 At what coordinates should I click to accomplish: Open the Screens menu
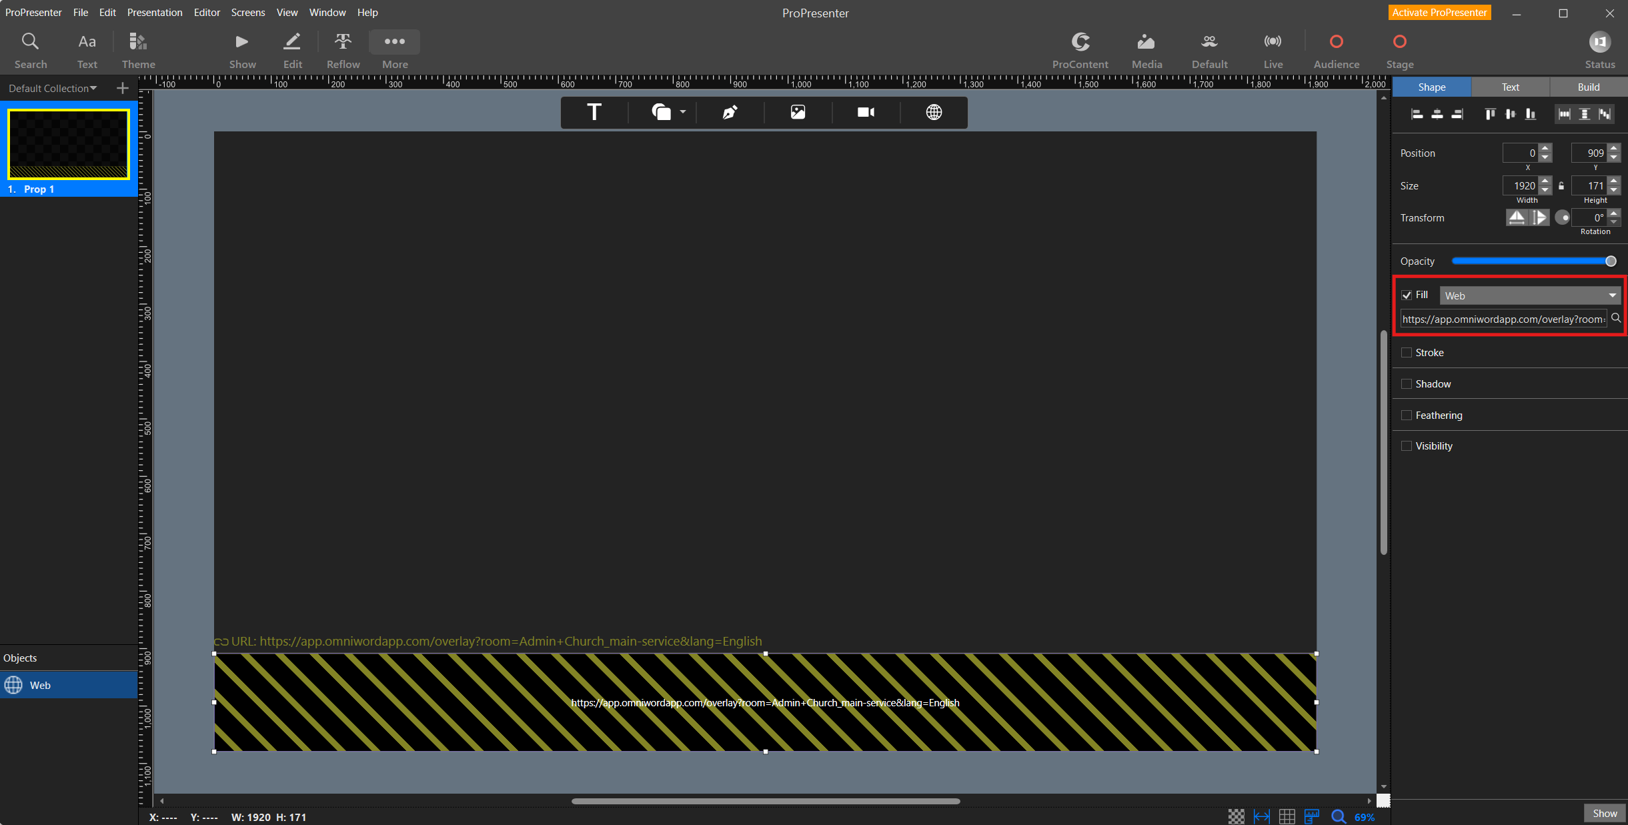[248, 12]
